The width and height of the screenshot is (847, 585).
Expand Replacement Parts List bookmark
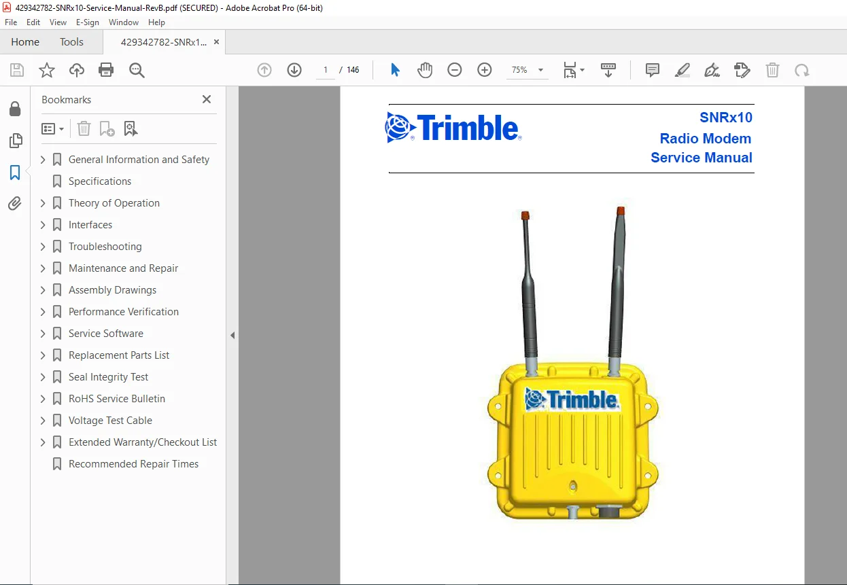43,355
